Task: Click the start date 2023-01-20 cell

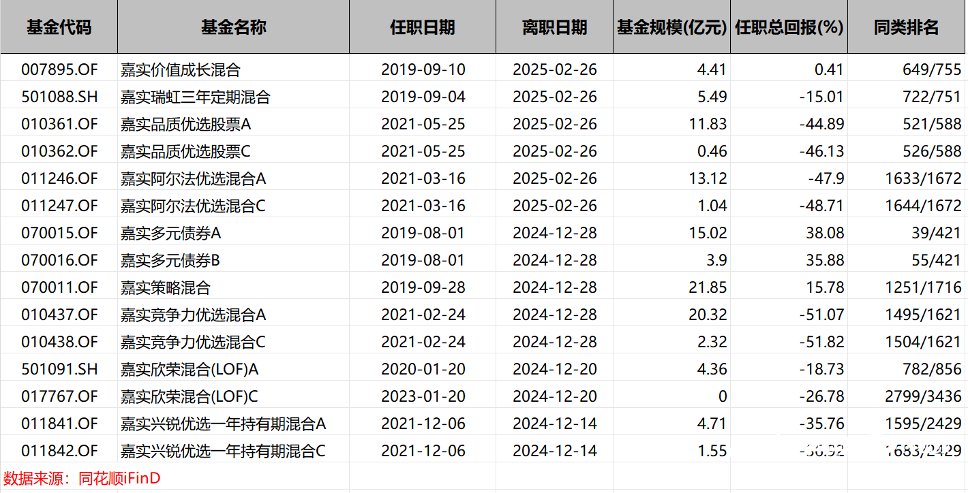Action: [x=423, y=396]
